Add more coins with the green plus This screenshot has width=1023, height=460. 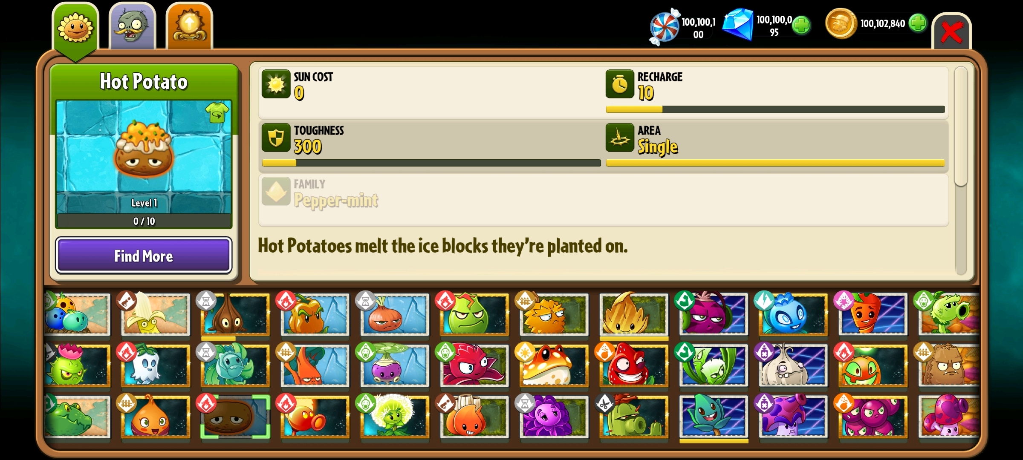pyautogui.click(x=918, y=23)
